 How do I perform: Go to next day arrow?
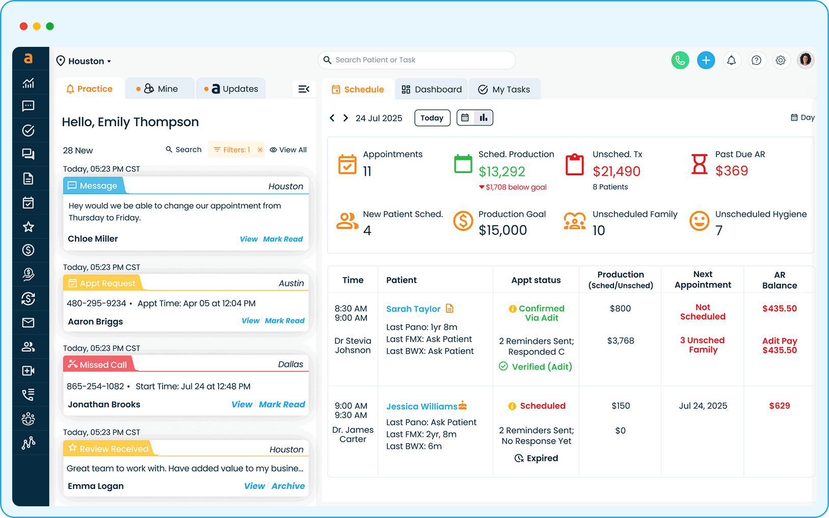pos(345,118)
